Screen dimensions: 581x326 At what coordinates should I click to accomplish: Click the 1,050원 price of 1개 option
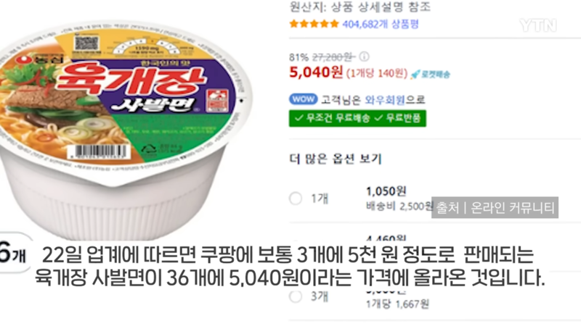pyautogui.click(x=386, y=191)
